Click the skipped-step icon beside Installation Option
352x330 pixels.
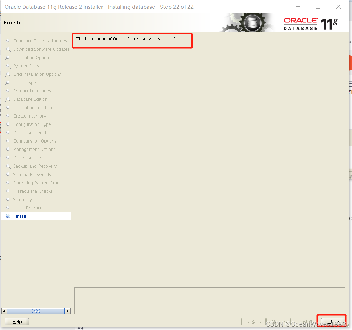[x=8, y=57]
